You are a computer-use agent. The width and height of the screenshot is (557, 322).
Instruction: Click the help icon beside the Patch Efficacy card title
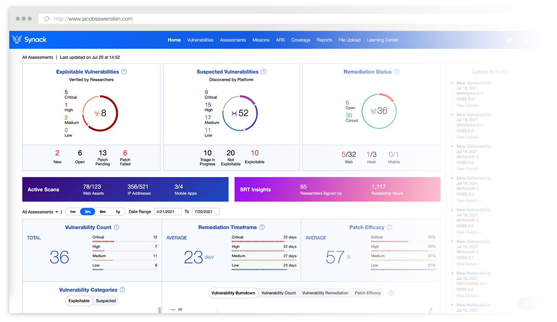pos(390,227)
